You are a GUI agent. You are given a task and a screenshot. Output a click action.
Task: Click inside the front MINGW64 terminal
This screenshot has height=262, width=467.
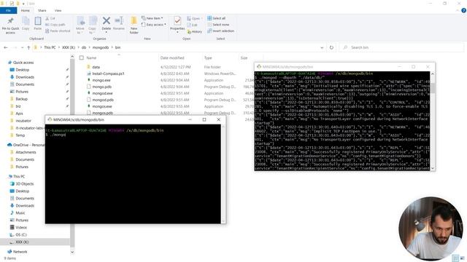pos(133,174)
